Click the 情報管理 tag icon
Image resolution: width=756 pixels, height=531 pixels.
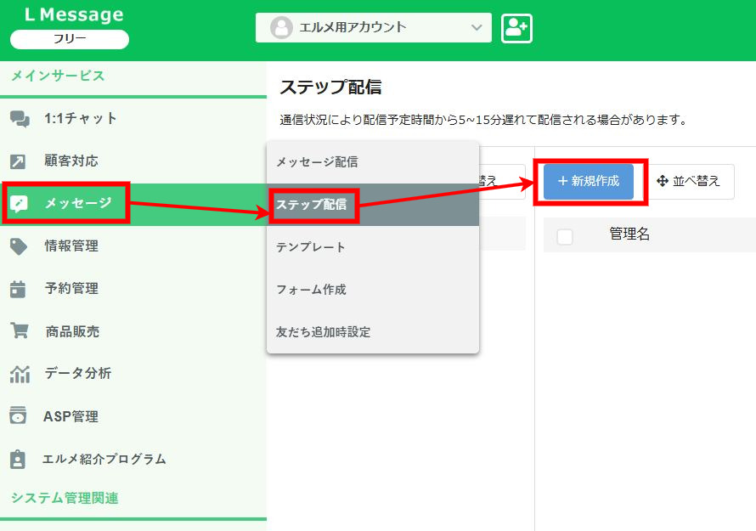point(19,246)
